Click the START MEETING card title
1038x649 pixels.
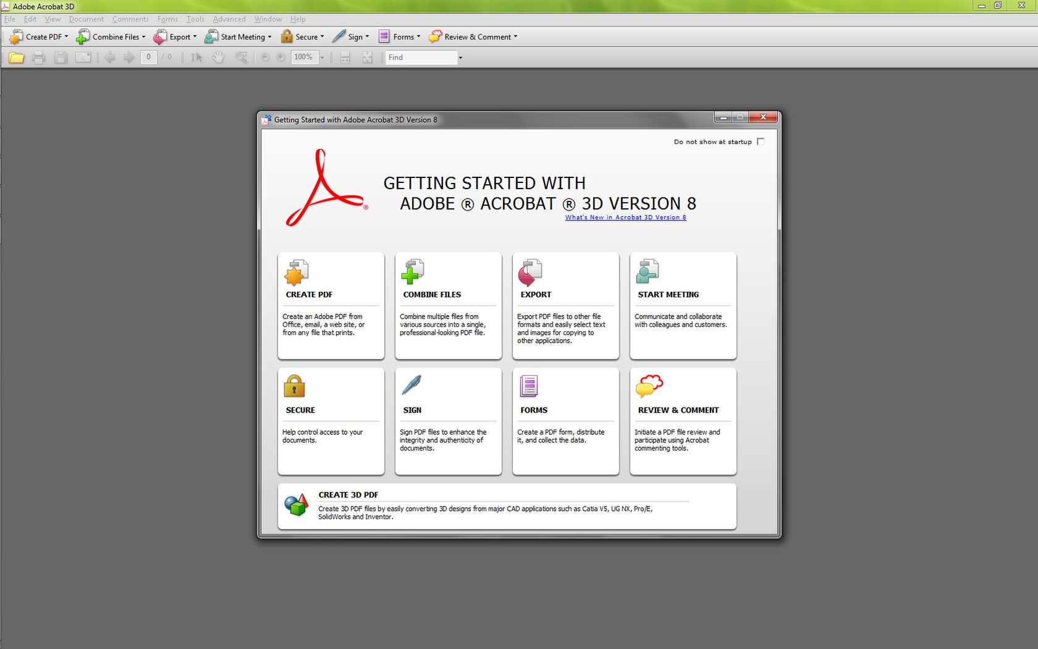[669, 295]
